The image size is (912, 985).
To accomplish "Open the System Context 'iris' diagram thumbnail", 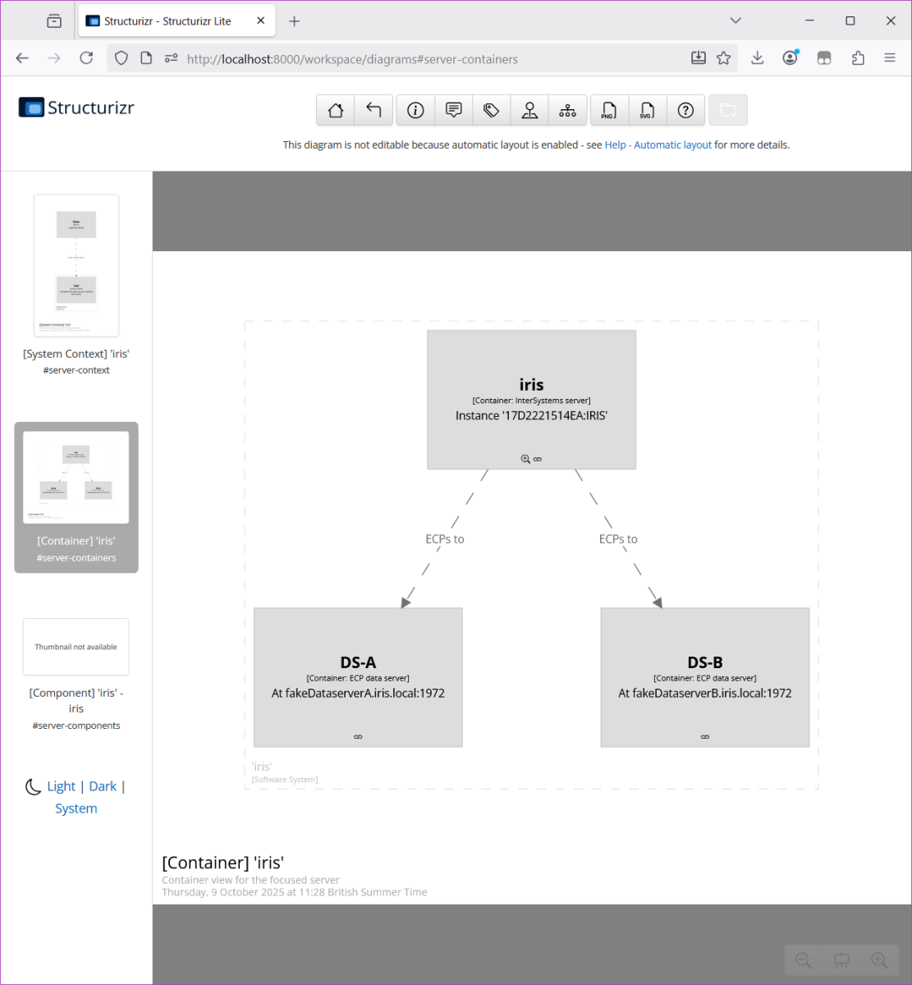I will 76,265.
